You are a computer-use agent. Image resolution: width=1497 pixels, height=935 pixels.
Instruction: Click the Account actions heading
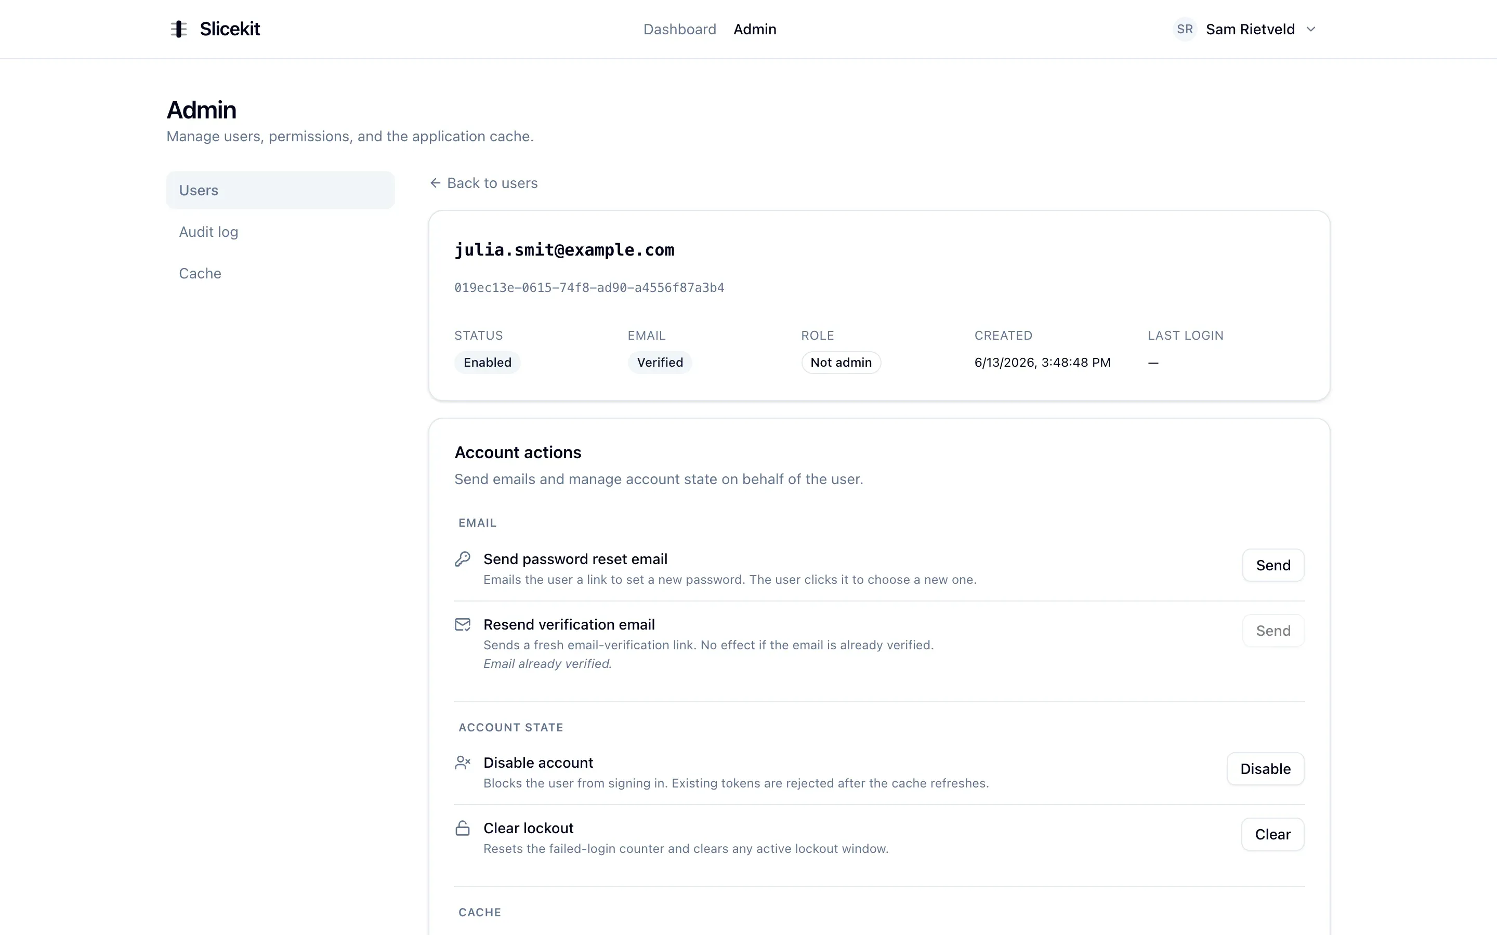coord(518,452)
